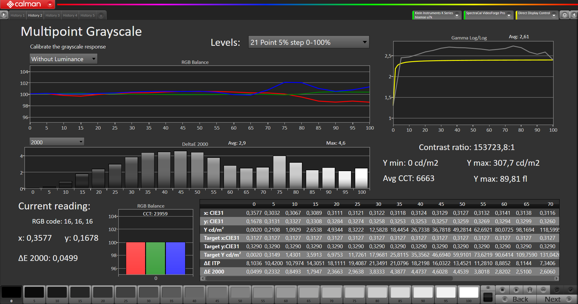Click the Next button
This screenshot has height=304, width=578.
coord(557,299)
